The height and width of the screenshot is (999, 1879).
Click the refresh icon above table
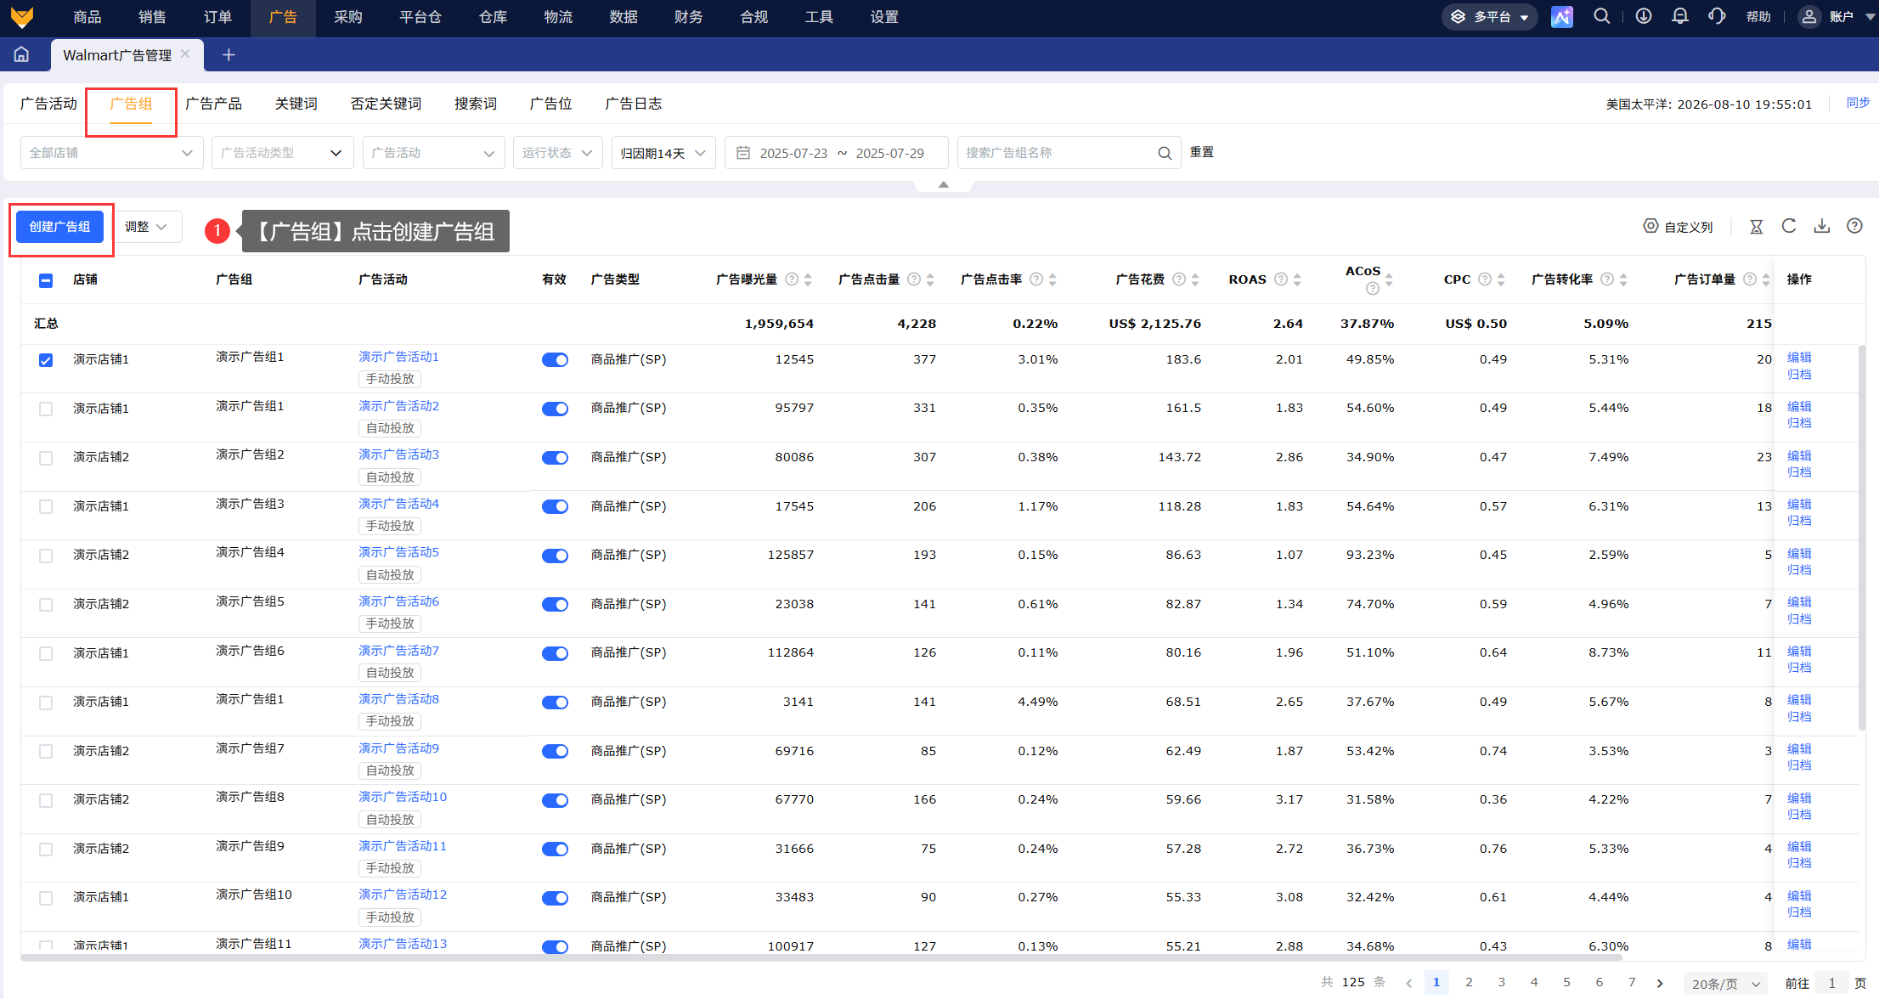click(x=1789, y=226)
